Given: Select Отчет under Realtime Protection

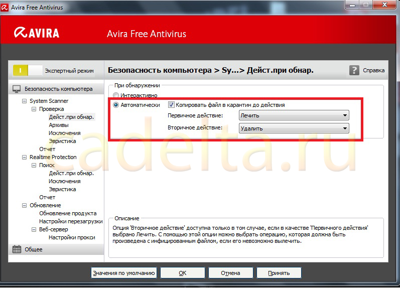Looking at the screenshot, I should coord(47,197).
